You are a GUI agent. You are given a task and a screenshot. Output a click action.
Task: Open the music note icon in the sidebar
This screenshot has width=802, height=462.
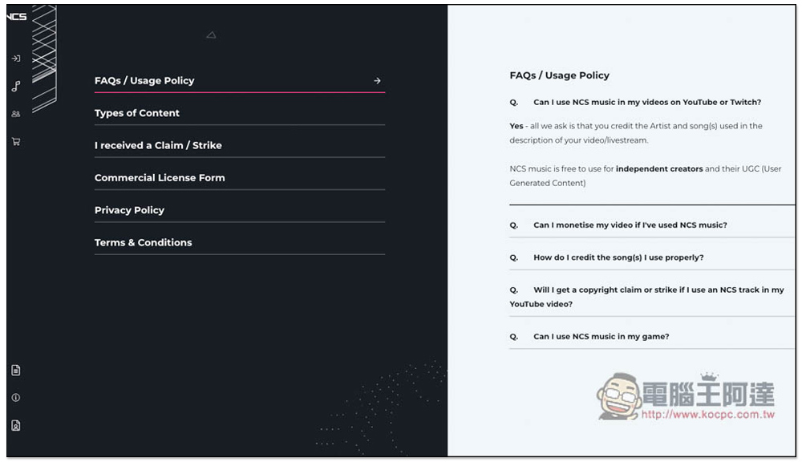click(x=16, y=86)
